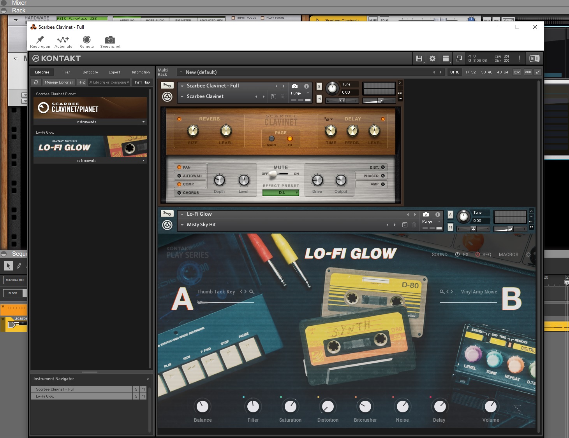Viewport: 569px width, 438px height.
Task: Click the A-Z sort button
Action: pyautogui.click(x=82, y=82)
